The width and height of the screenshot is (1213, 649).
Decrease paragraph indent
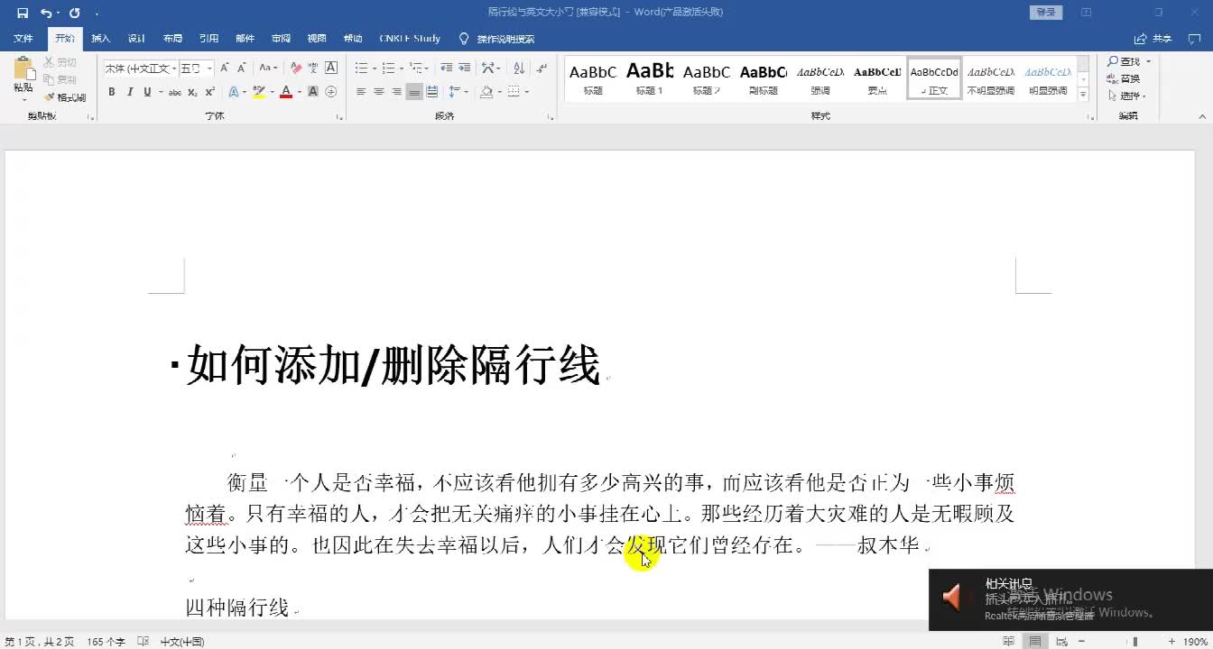pos(447,68)
